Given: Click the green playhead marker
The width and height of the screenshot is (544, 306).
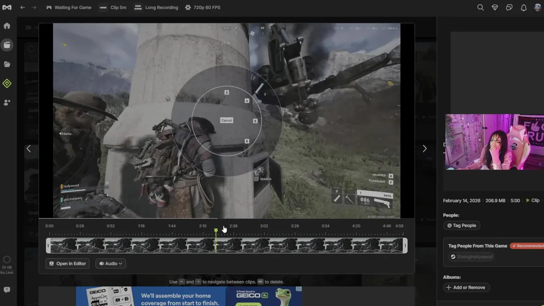Looking at the screenshot, I should 216,231.
